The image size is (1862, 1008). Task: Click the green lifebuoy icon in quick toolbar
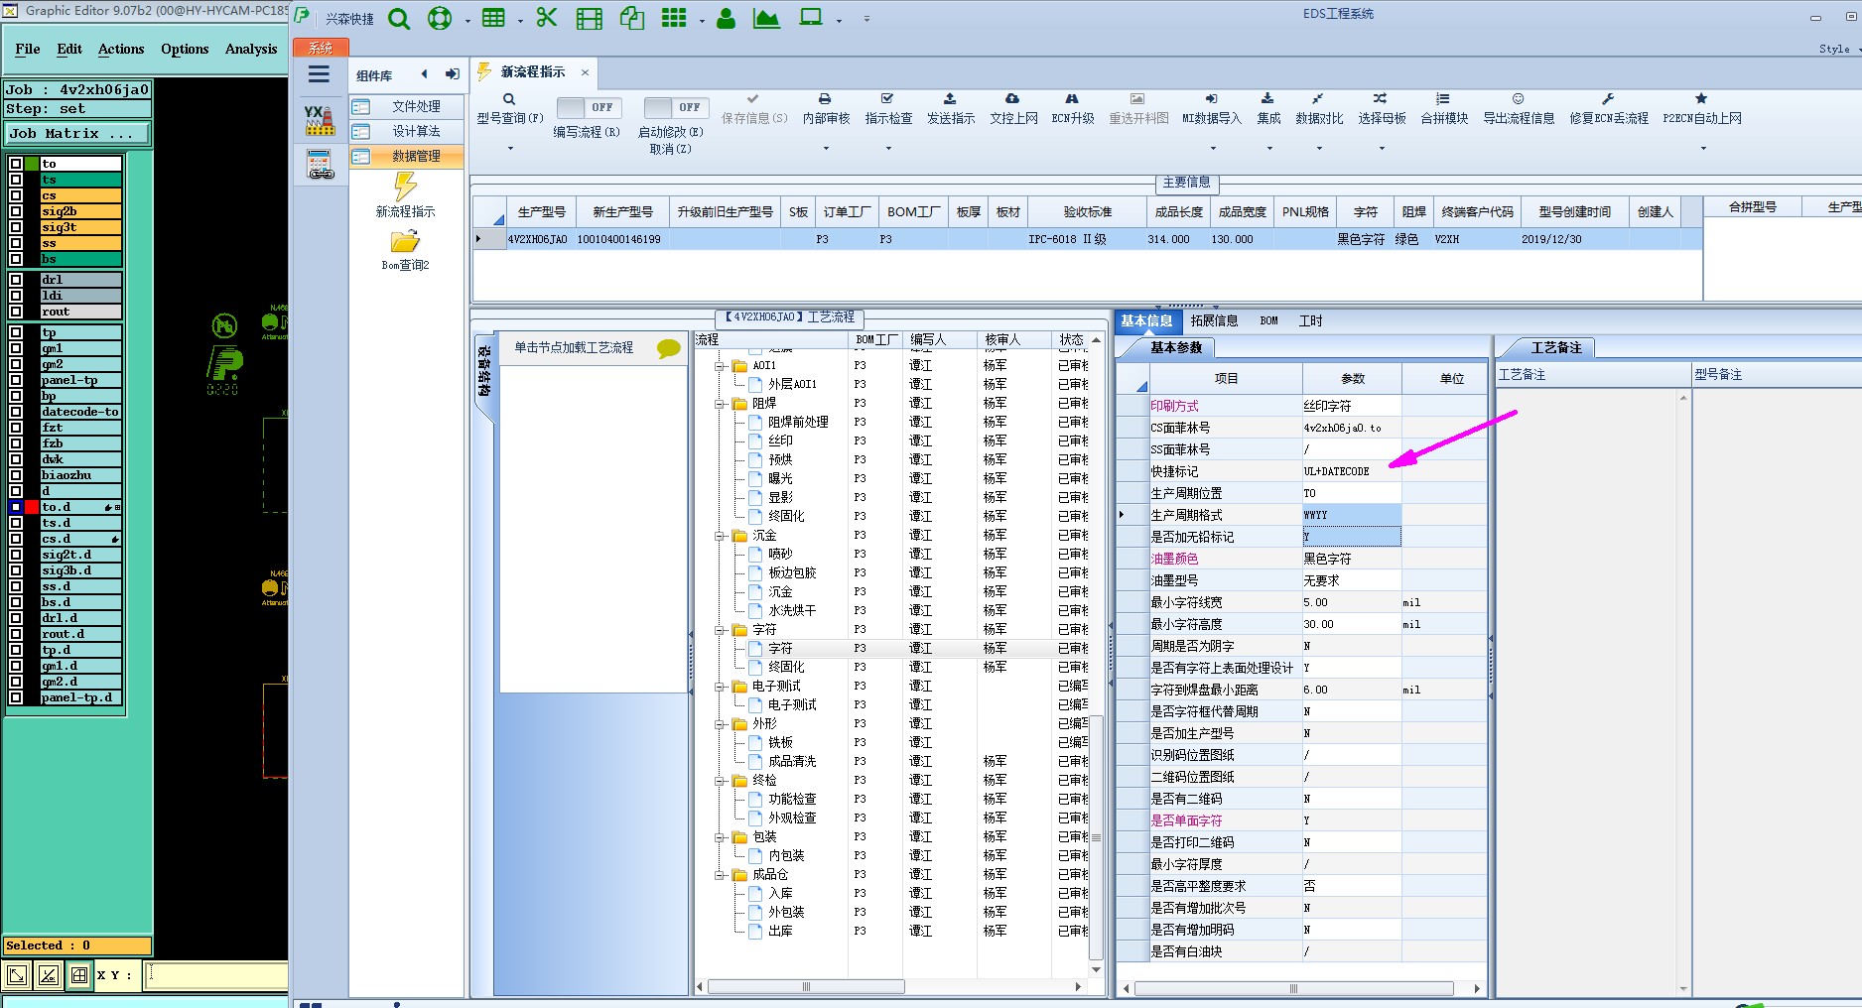(440, 19)
